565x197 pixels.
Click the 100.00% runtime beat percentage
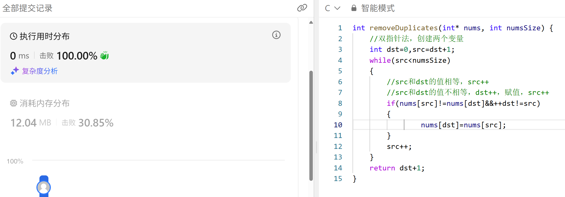coord(77,56)
